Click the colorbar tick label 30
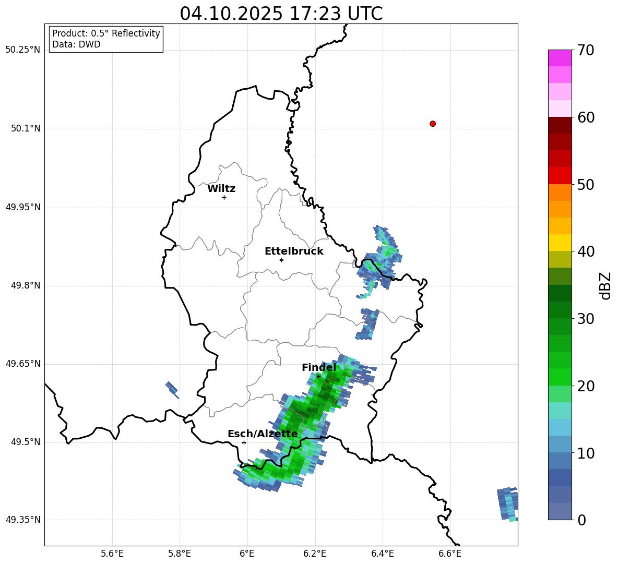This screenshot has height=564, width=618. [586, 319]
